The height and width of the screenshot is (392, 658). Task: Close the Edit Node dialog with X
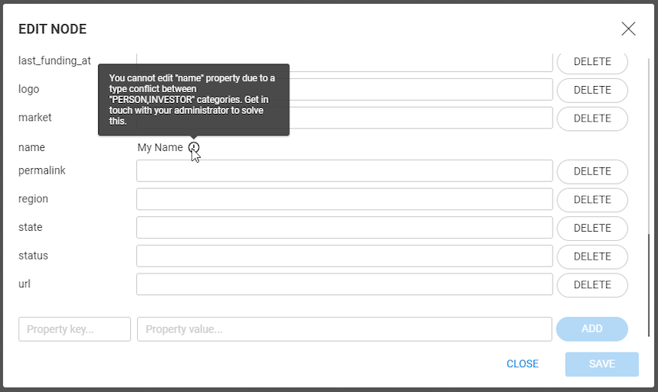click(x=628, y=29)
